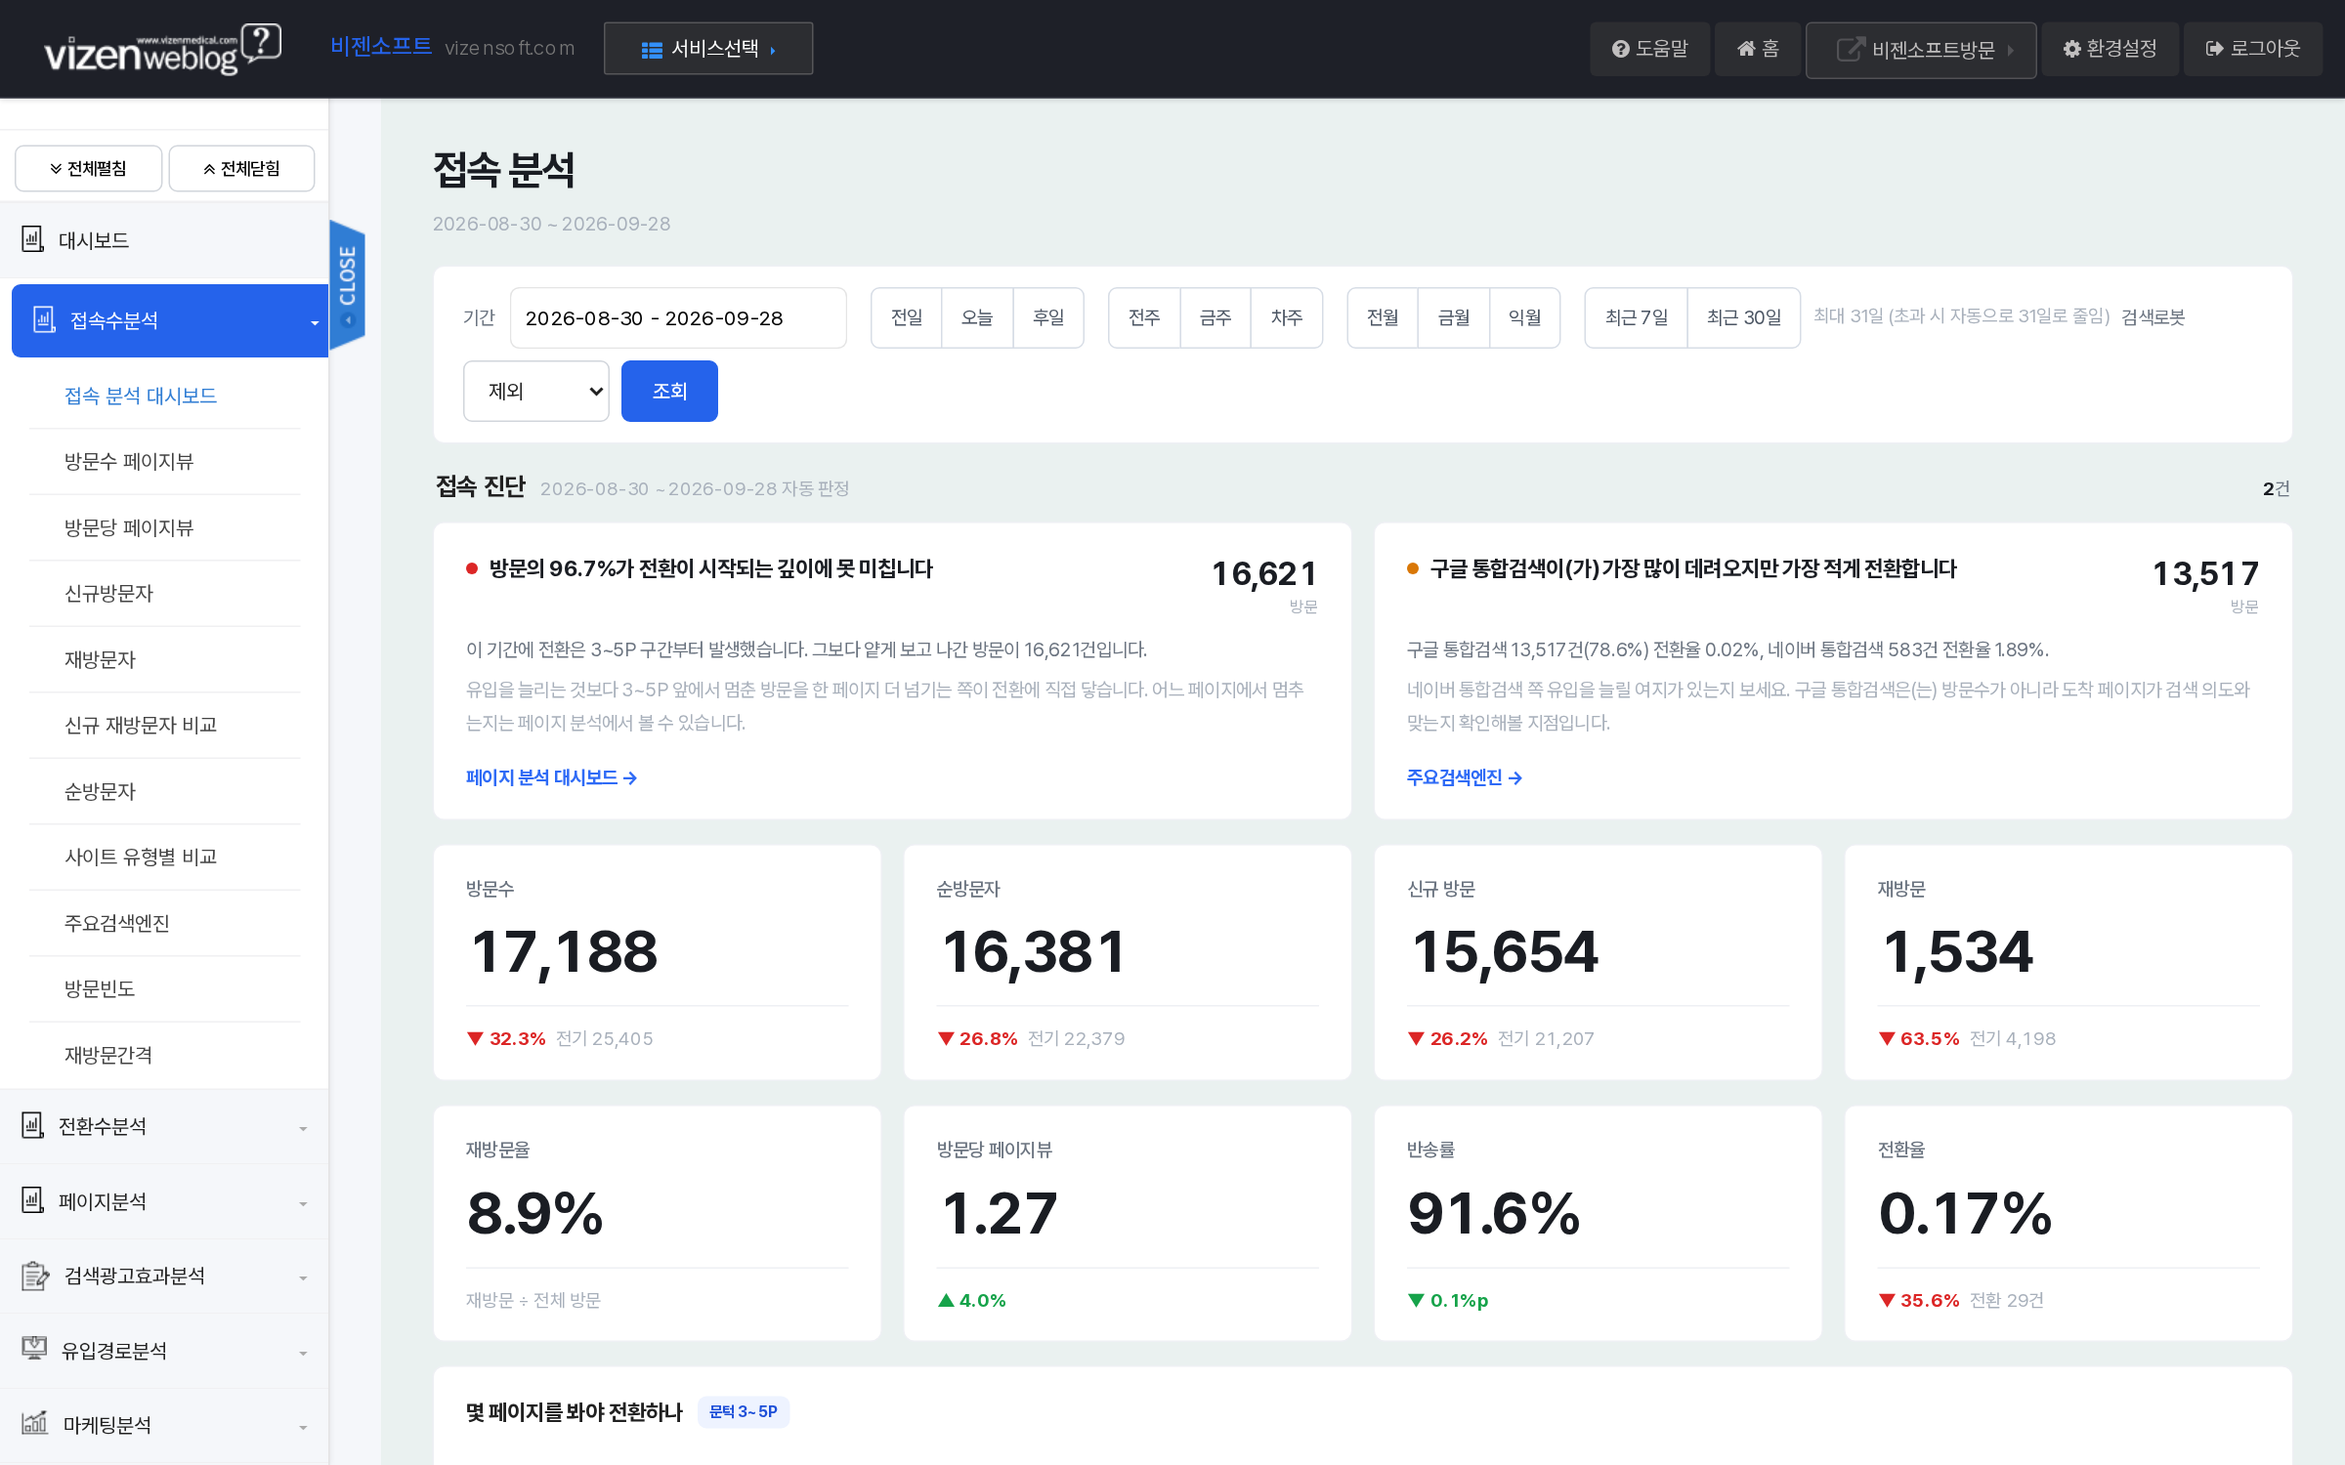Follow 페이지 분석 대시보드 arrow link

coord(551,778)
